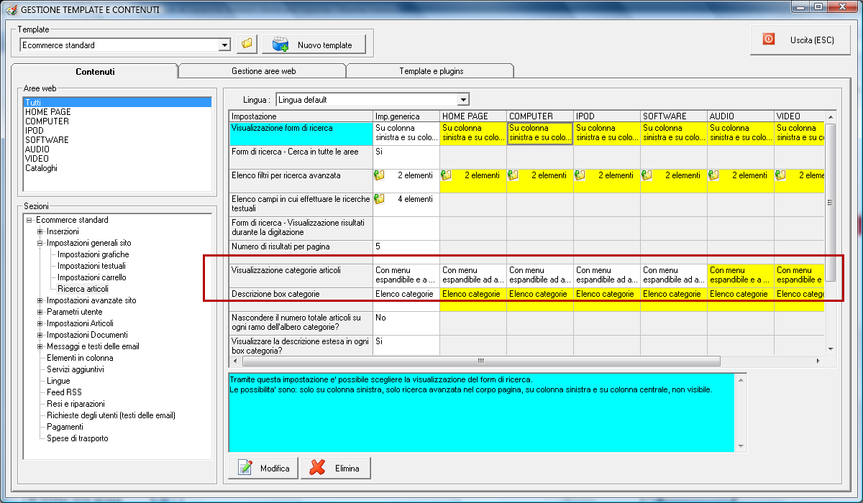Click the Uscita (ESC) button

click(802, 40)
